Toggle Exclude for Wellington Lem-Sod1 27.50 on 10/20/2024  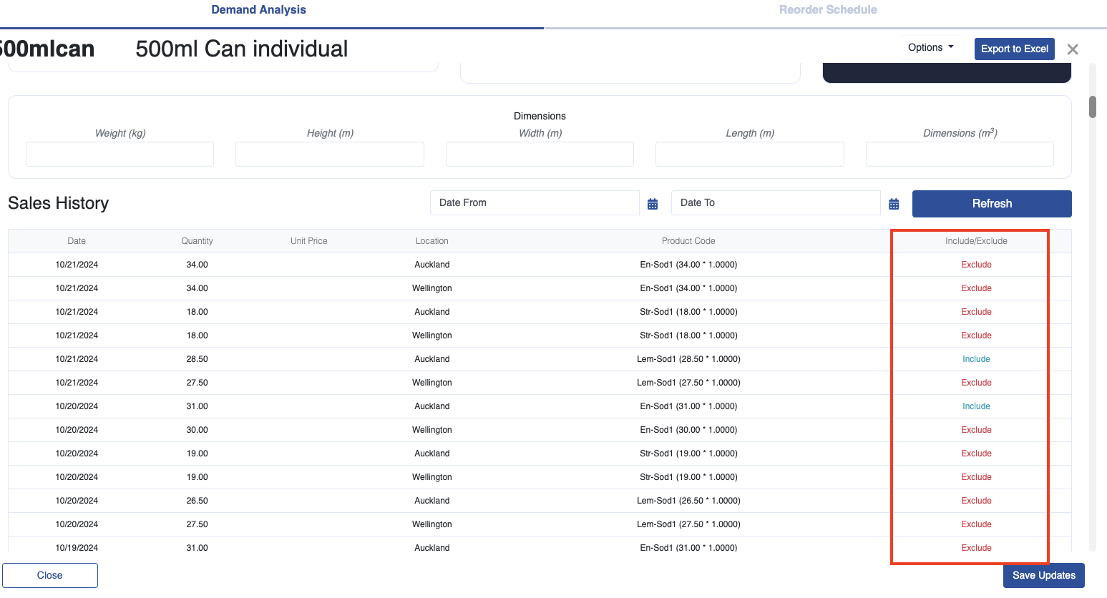tap(976, 524)
